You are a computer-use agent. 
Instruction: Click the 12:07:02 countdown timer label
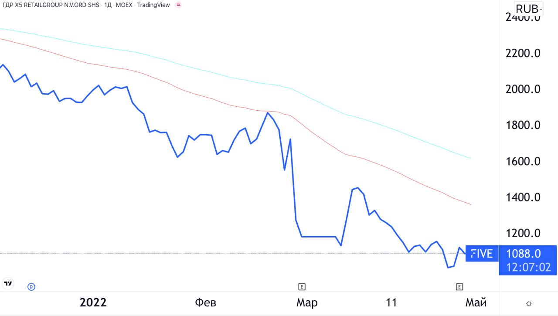pyautogui.click(x=528, y=267)
